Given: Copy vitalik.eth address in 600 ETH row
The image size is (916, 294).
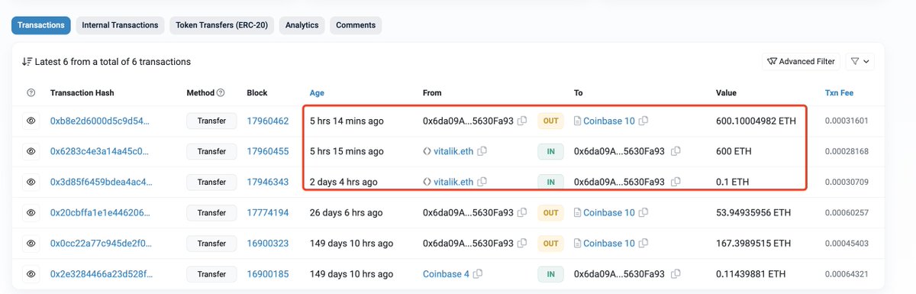Looking at the screenshot, I should click(x=482, y=151).
